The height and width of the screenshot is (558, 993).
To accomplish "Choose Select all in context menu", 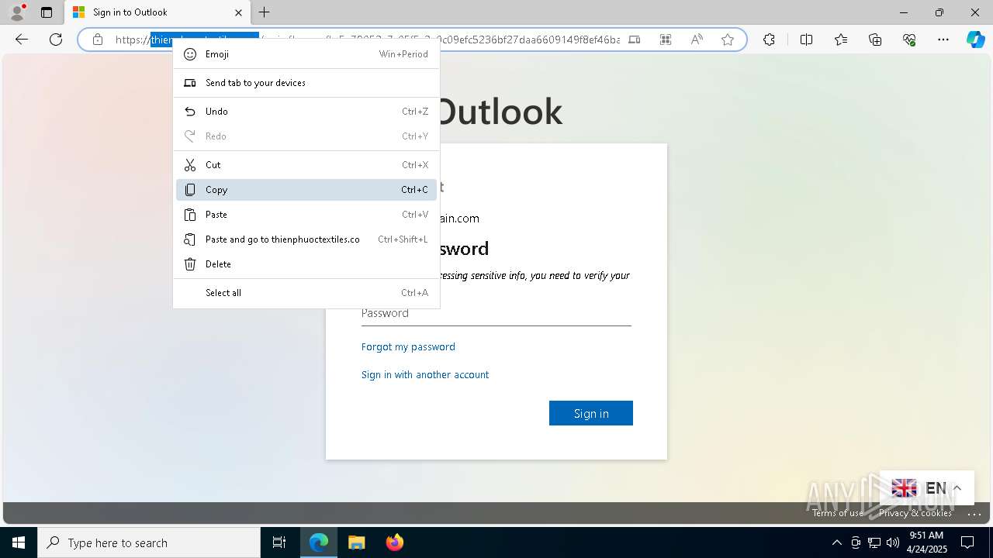I will pos(306,293).
